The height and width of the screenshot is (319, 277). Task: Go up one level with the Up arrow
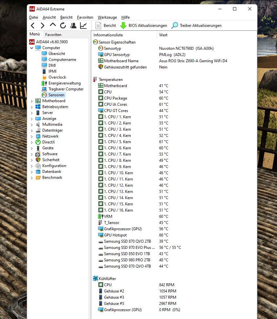53,25
